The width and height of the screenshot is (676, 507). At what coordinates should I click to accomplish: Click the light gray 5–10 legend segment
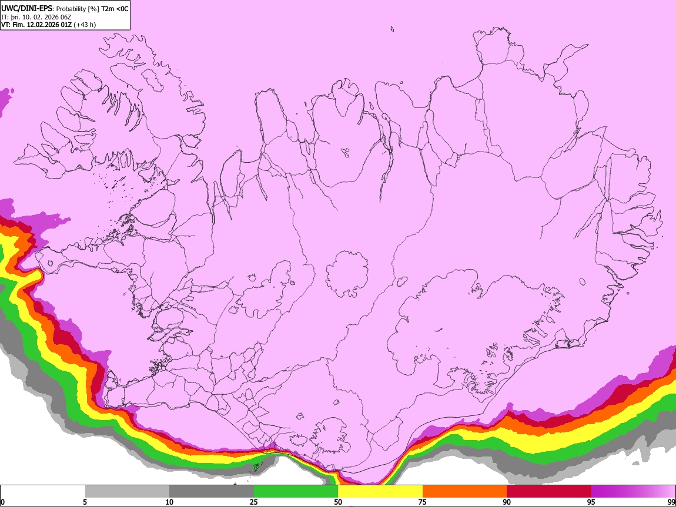click(x=127, y=492)
